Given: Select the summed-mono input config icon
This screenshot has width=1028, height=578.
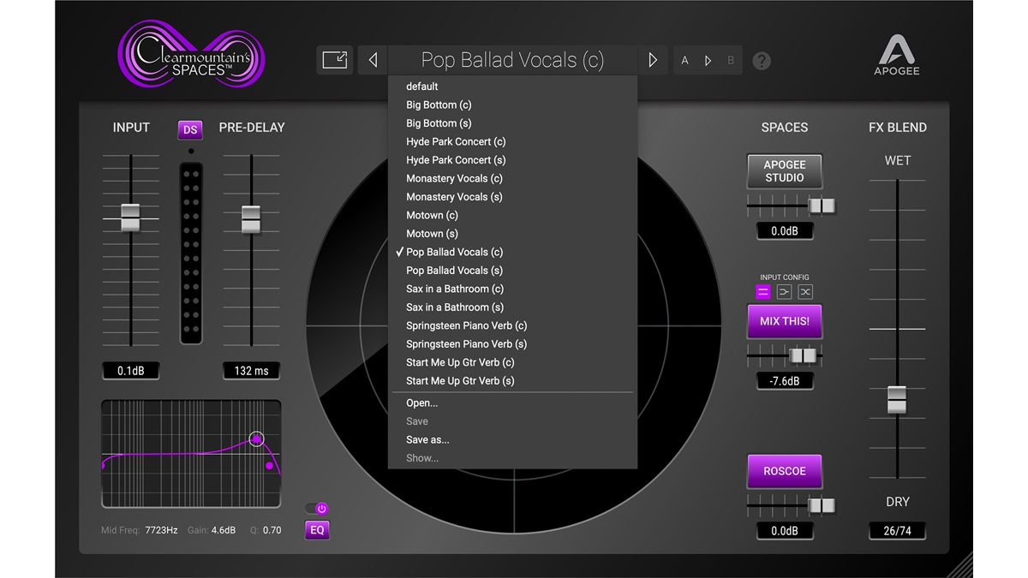Looking at the screenshot, I should pos(784,291).
